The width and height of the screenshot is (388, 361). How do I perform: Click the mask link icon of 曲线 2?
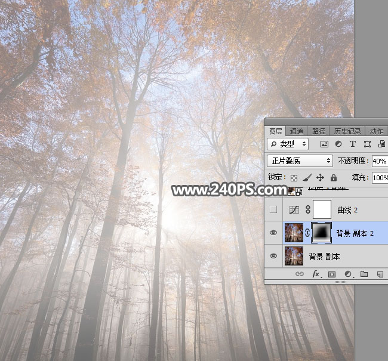(x=307, y=209)
